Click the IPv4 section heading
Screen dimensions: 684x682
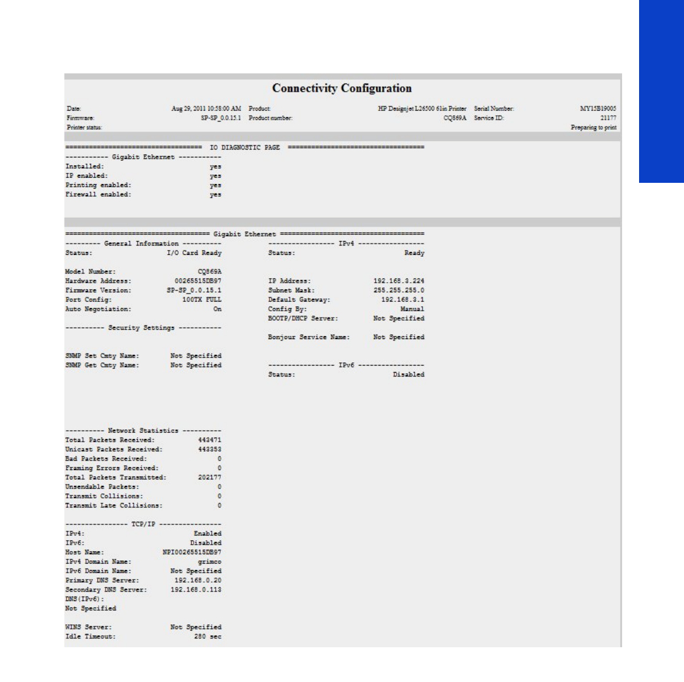click(x=346, y=244)
